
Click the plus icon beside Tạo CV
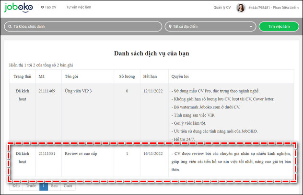tap(43, 8)
